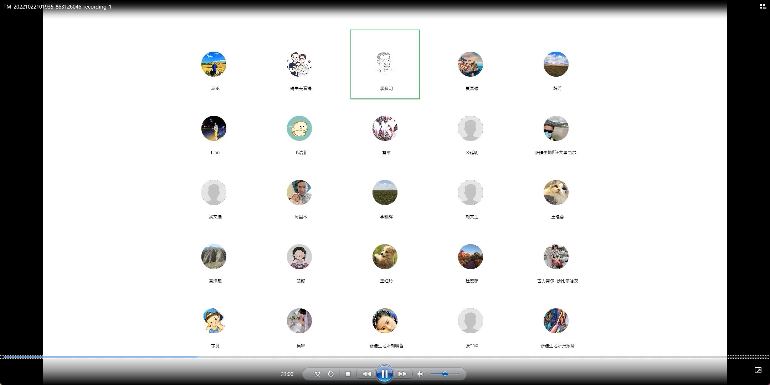The width and height of the screenshot is (770, 385).
Task: Click the full screen view icon
Action: (x=758, y=370)
